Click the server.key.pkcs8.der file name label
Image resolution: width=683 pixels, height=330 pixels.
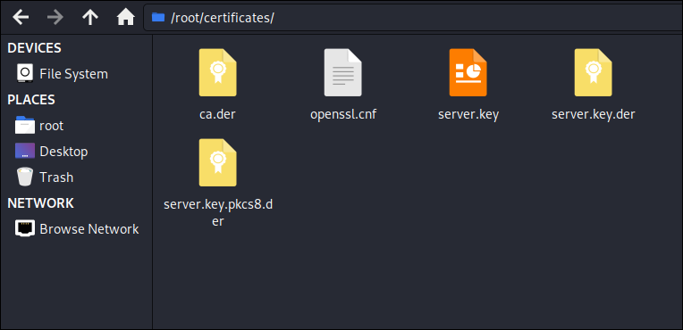pyautogui.click(x=218, y=212)
